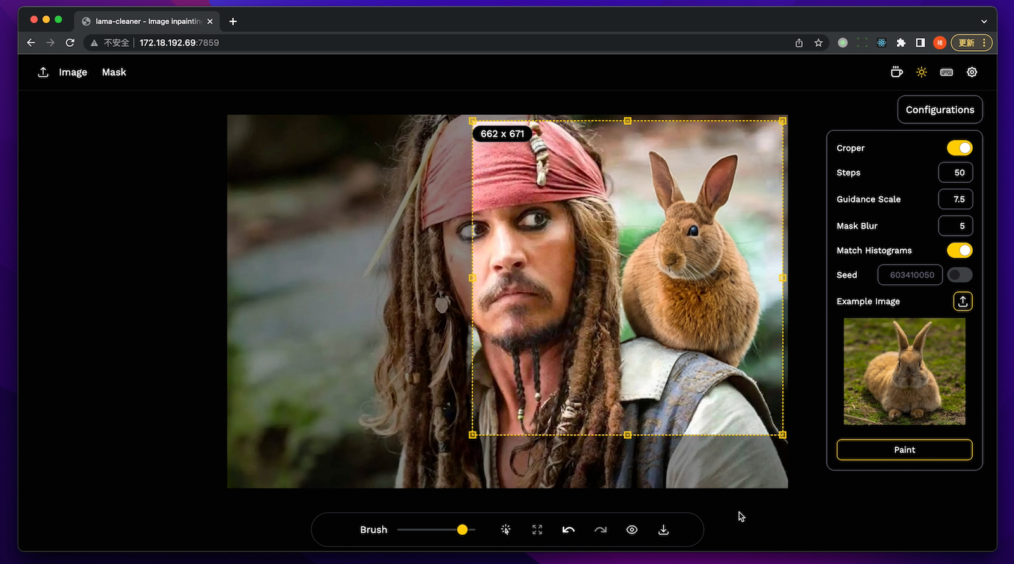The image size is (1014, 564).
Task: Click the React DevTools extension icon
Action: click(x=882, y=42)
